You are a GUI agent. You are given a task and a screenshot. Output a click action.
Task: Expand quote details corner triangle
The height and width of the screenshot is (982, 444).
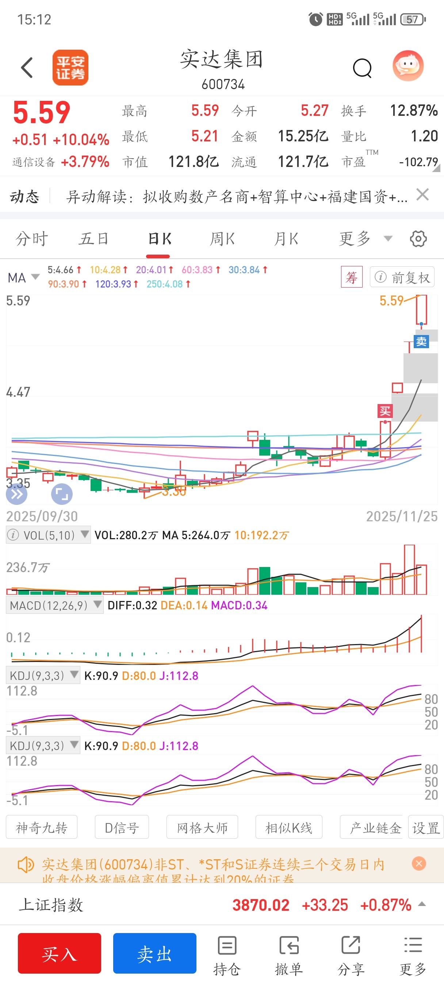point(436,168)
